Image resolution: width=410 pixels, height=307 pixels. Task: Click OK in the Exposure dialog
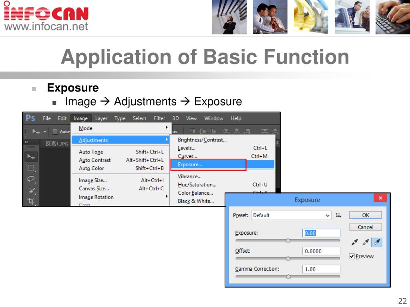point(366,215)
